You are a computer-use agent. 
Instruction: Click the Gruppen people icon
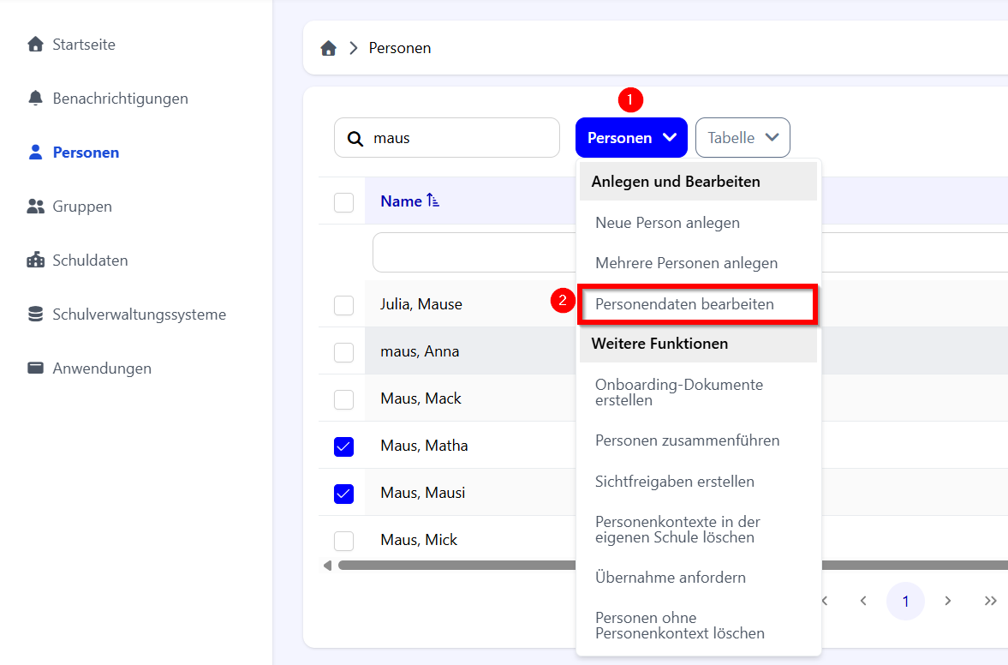point(35,207)
